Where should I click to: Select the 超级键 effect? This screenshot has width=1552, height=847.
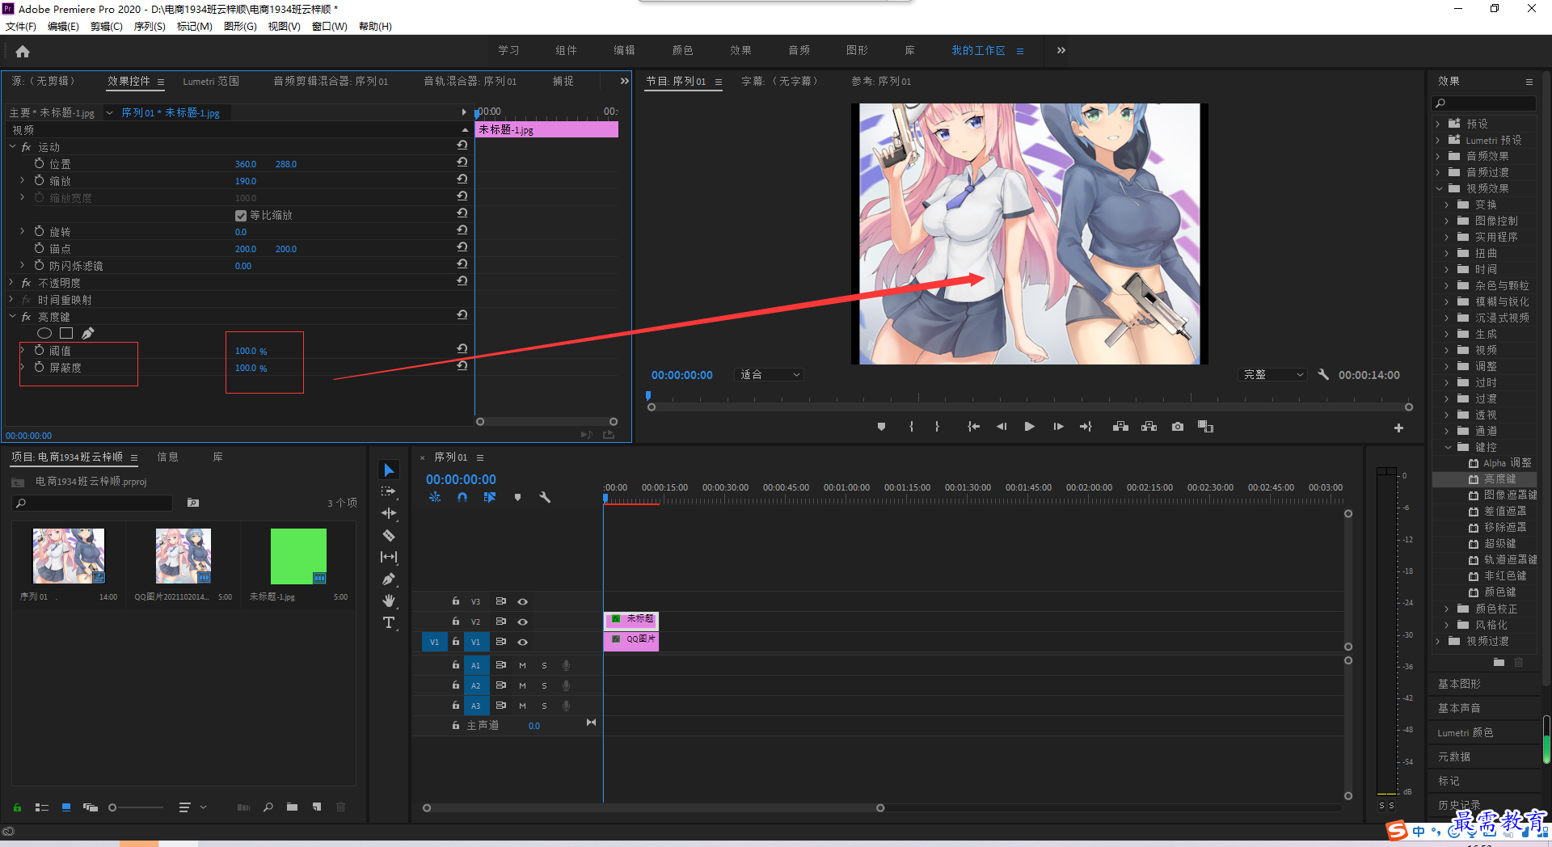1499,544
